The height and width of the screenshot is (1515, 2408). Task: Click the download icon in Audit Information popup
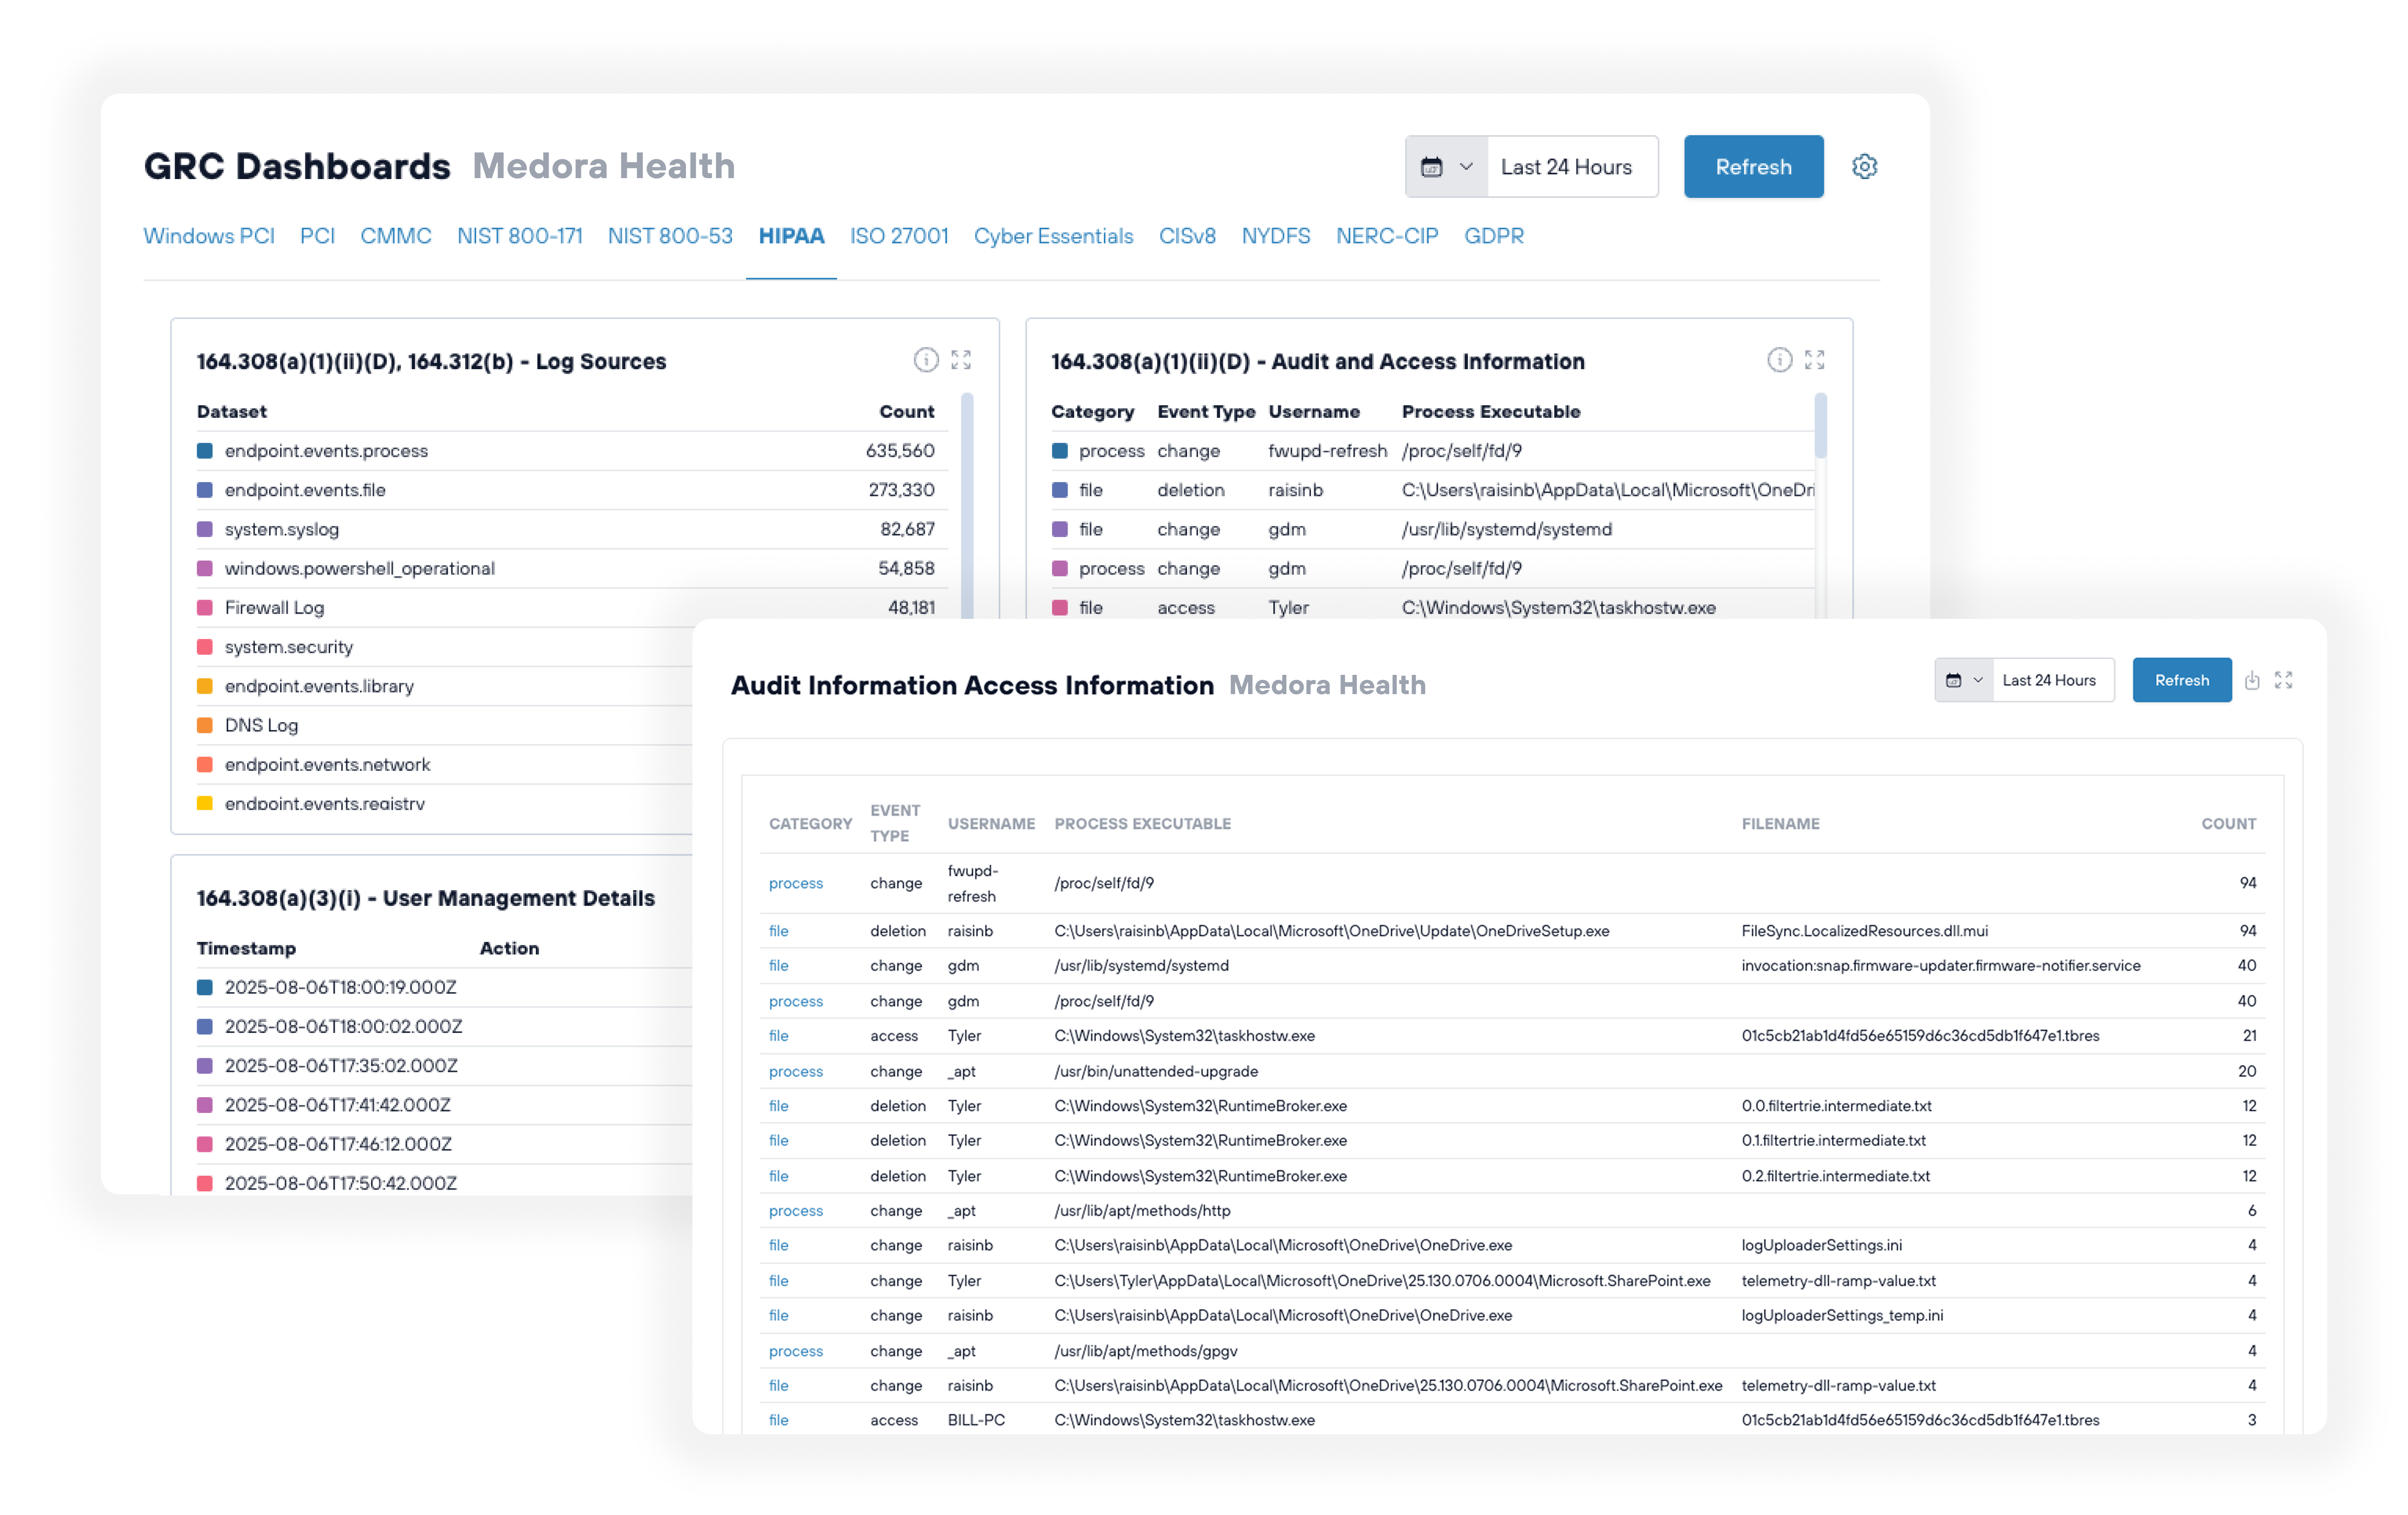click(x=2251, y=681)
